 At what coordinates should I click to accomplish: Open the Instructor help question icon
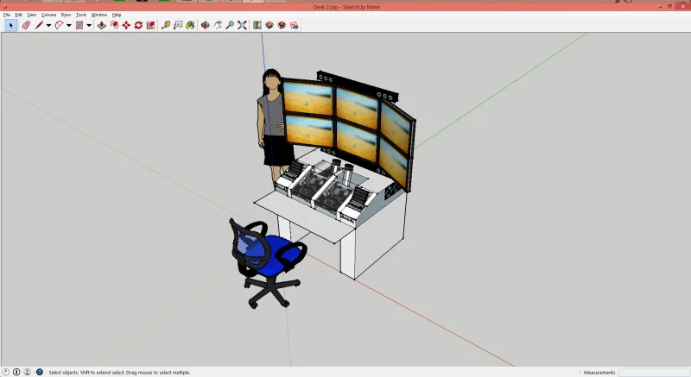[x=39, y=372]
